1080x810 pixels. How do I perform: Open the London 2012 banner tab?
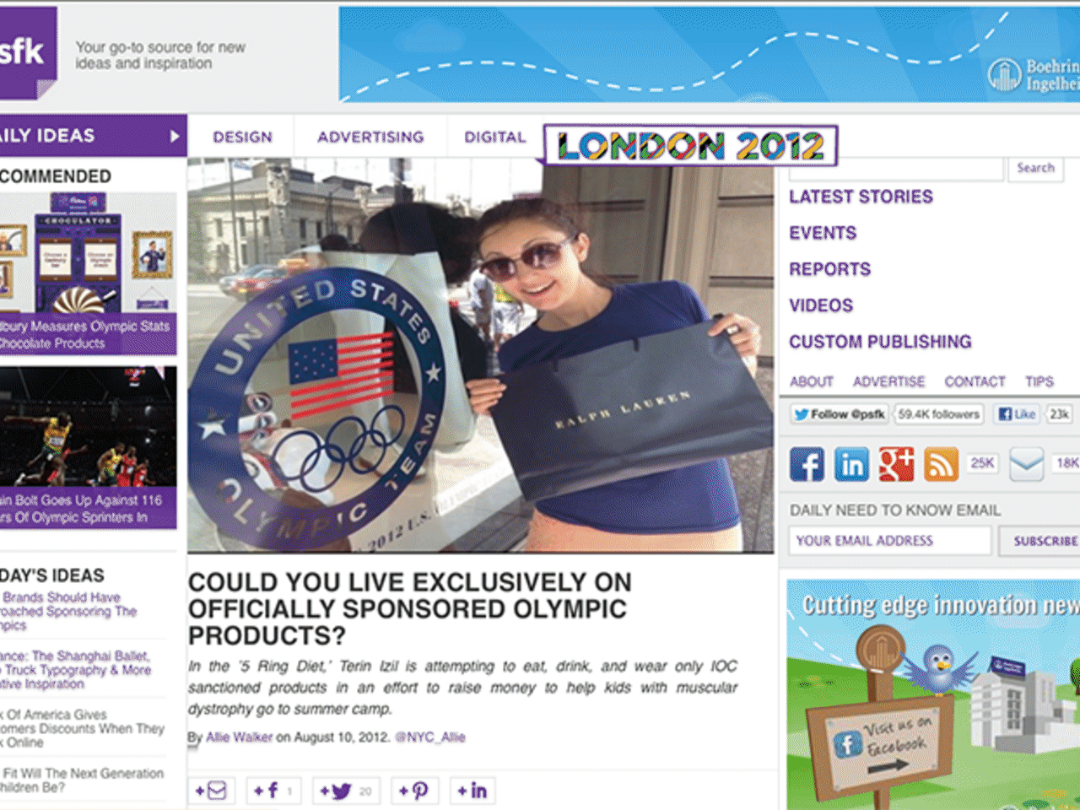pos(691,146)
